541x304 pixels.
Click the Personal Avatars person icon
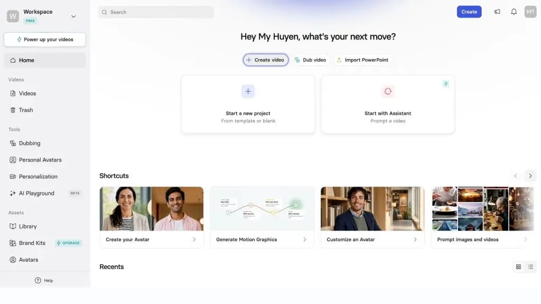(13, 160)
